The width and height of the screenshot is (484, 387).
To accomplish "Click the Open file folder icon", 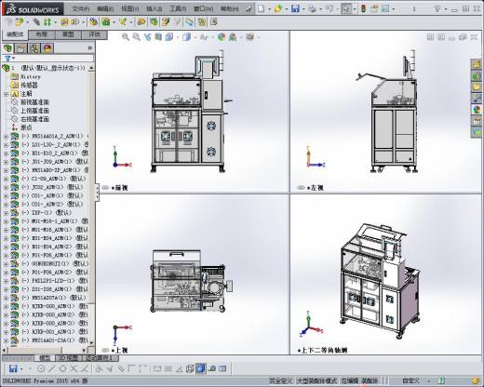I will point(278,8).
